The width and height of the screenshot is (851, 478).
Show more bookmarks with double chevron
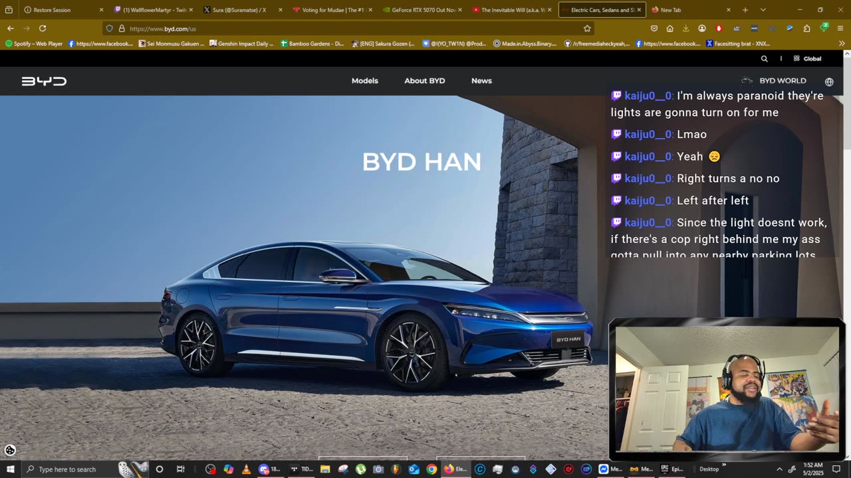[x=842, y=44]
